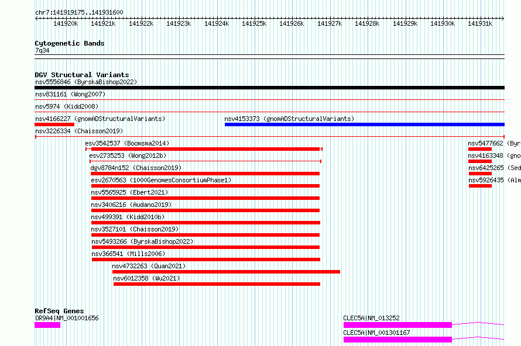Click the 141928k ruler marker

pos(367,23)
